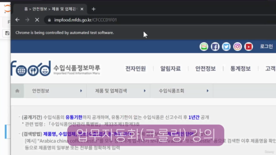Click the home icon in breadcrumb bar
276x155 pixels.
[17, 91]
